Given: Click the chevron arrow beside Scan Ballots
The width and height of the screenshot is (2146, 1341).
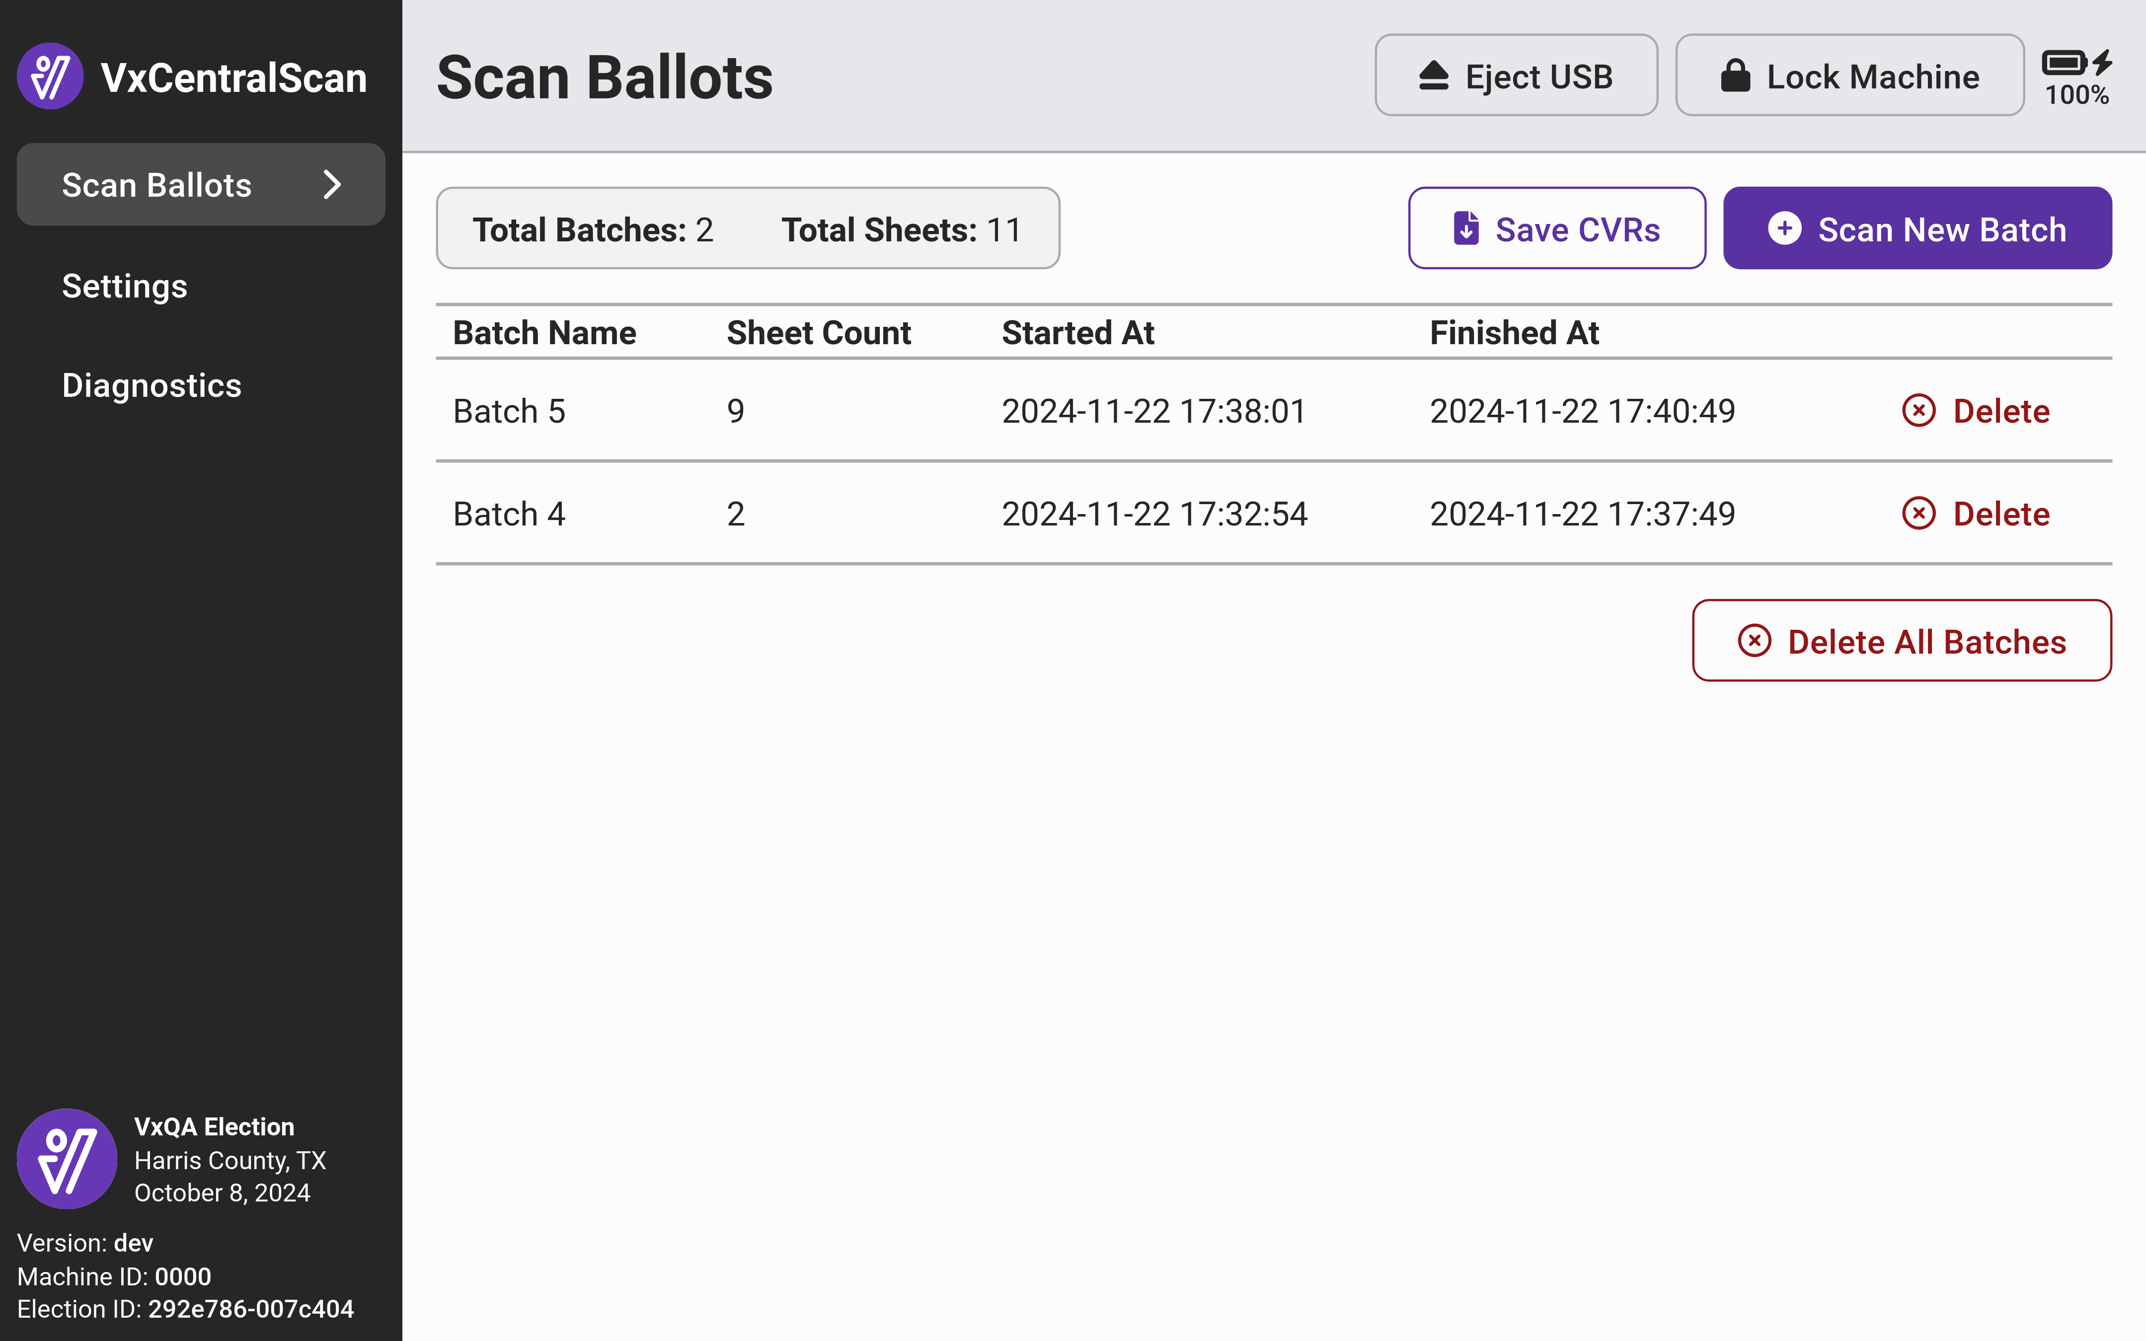Looking at the screenshot, I should pos(332,184).
